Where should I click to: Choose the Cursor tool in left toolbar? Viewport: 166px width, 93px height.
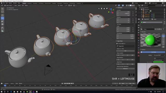pos(2,12)
